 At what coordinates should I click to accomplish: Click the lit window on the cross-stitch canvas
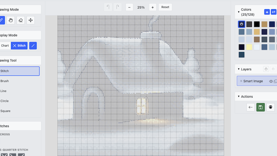coord(142,106)
